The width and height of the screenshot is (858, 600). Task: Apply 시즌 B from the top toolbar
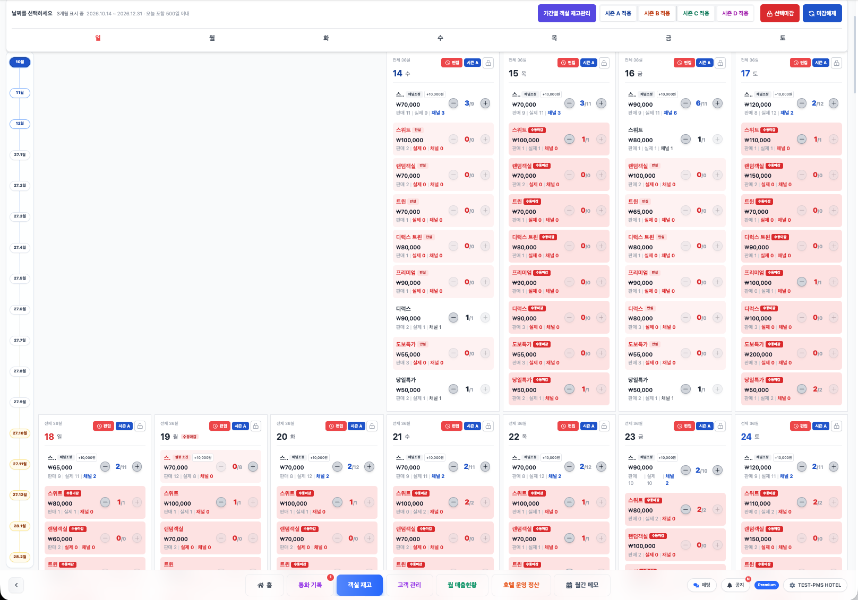tap(657, 13)
